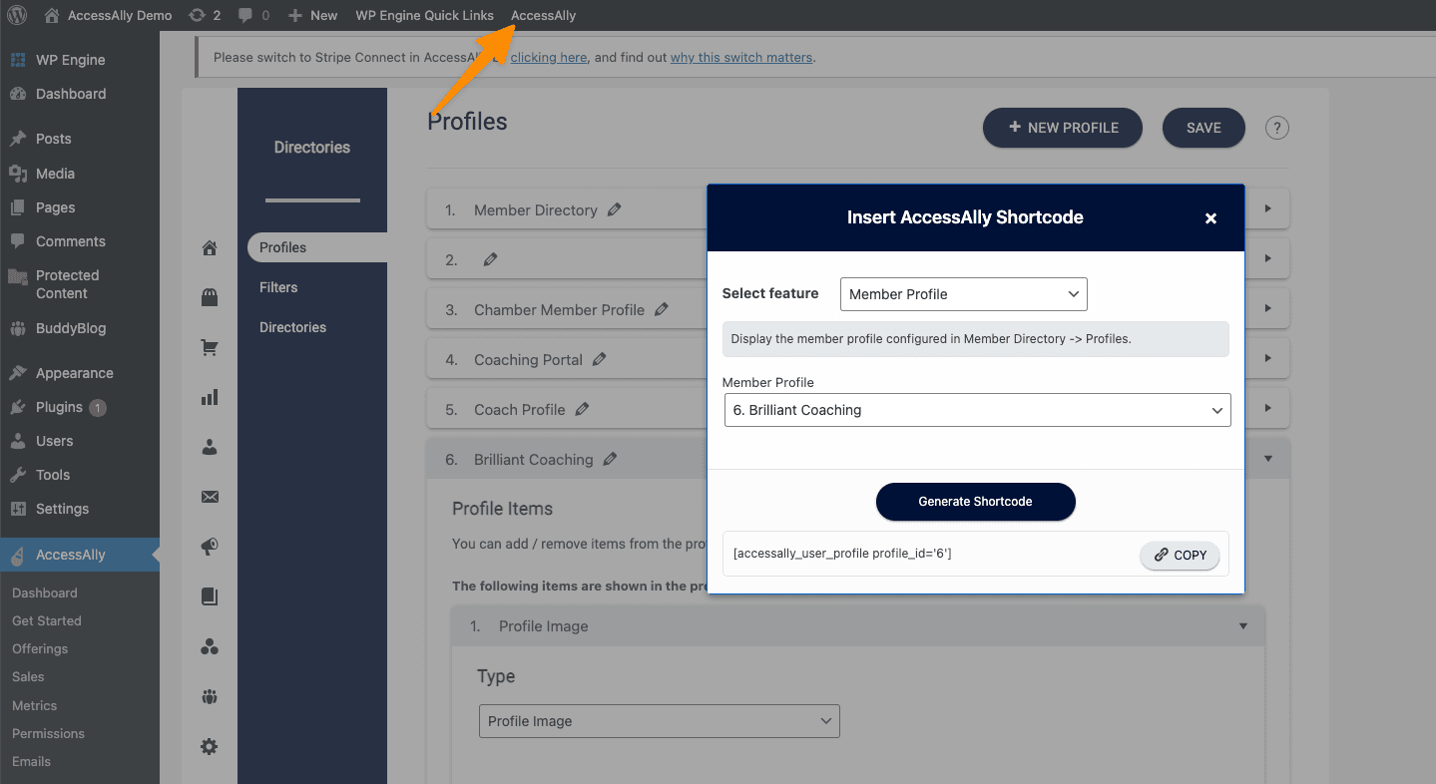
Task: Go to Permissions under AccessAlly submenu
Action: (48, 733)
